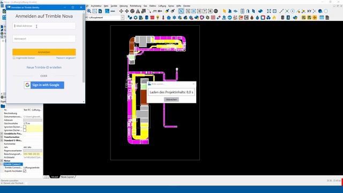Collapse the Trimble Connect property group

tap(2, 164)
